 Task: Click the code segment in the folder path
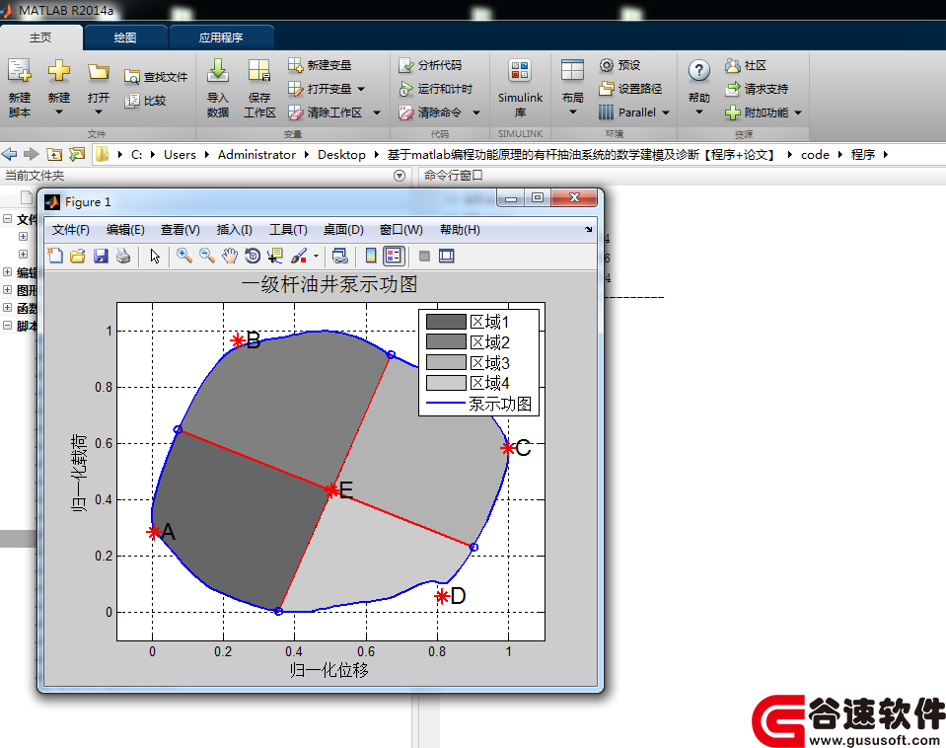[815, 155]
